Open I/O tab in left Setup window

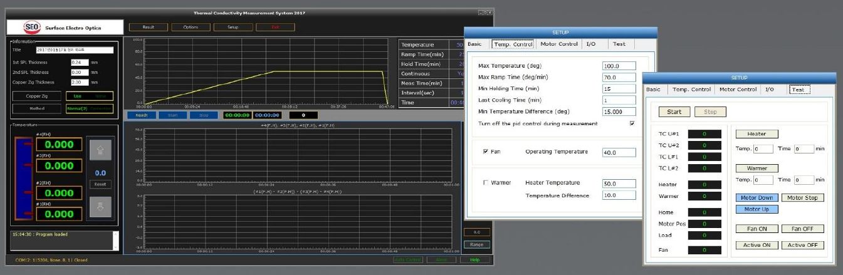(591, 44)
